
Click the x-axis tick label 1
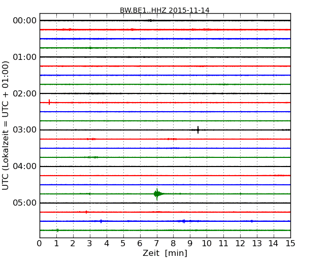[56, 244]
